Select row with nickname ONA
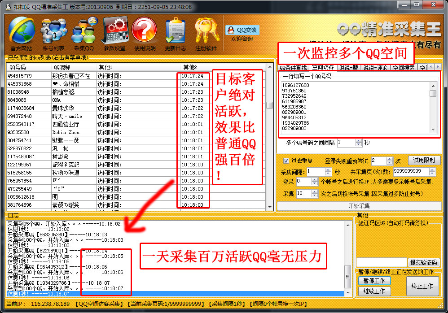 point(136,100)
